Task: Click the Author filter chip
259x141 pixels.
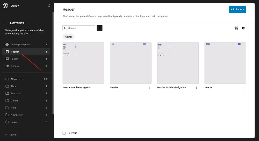Action: pyautogui.click(x=69, y=37)
